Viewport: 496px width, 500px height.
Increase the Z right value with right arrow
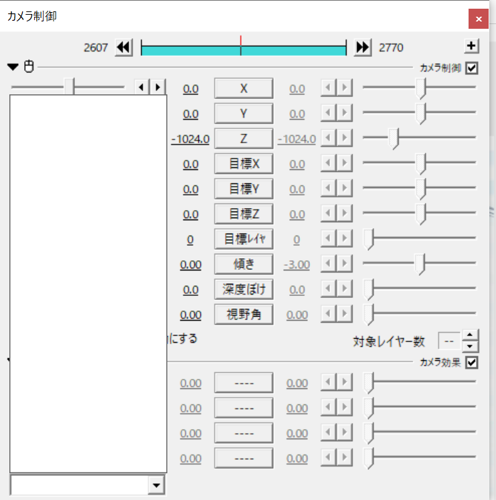pyautogui.click(x=344, y=139)
